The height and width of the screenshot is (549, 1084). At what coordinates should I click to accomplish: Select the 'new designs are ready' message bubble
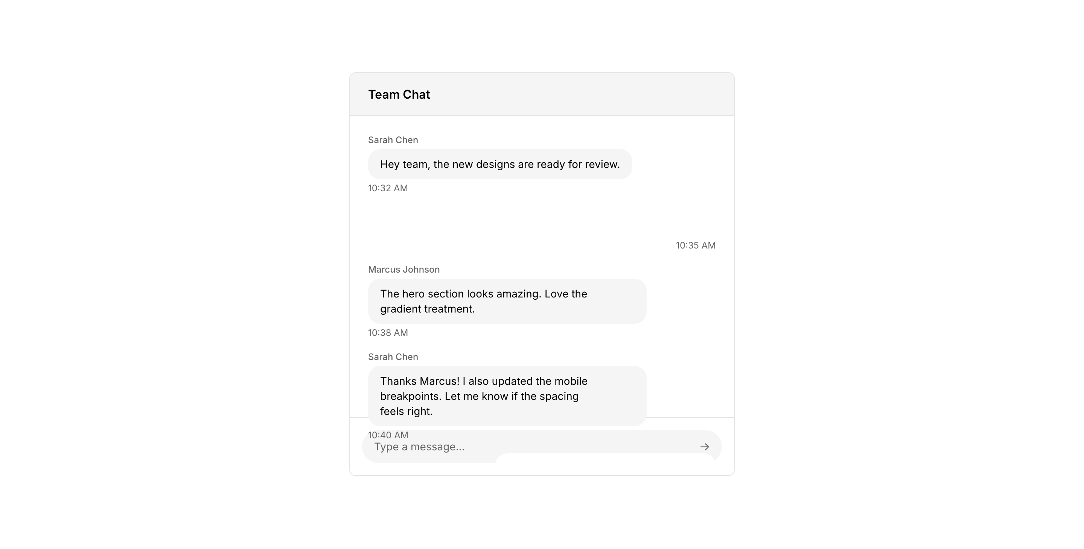point(500,164)
